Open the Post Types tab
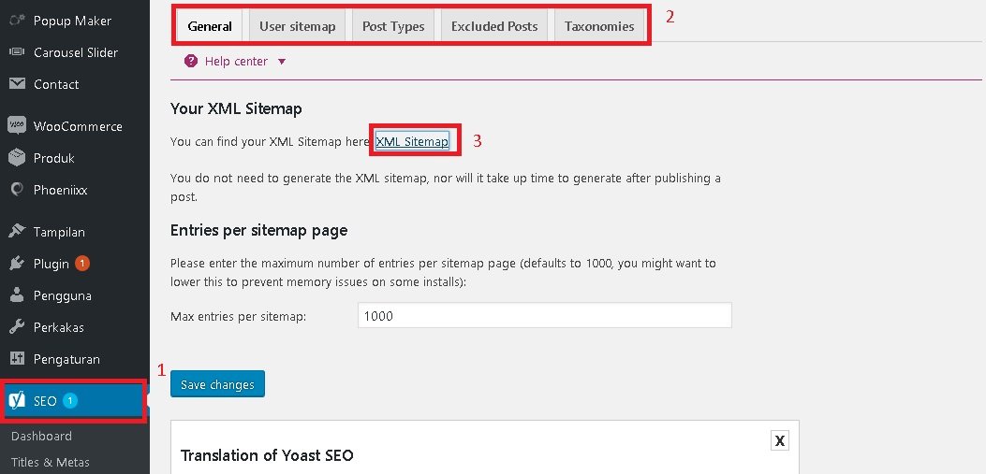This screenshot has height=474, width=986. (x=393, y=26)
